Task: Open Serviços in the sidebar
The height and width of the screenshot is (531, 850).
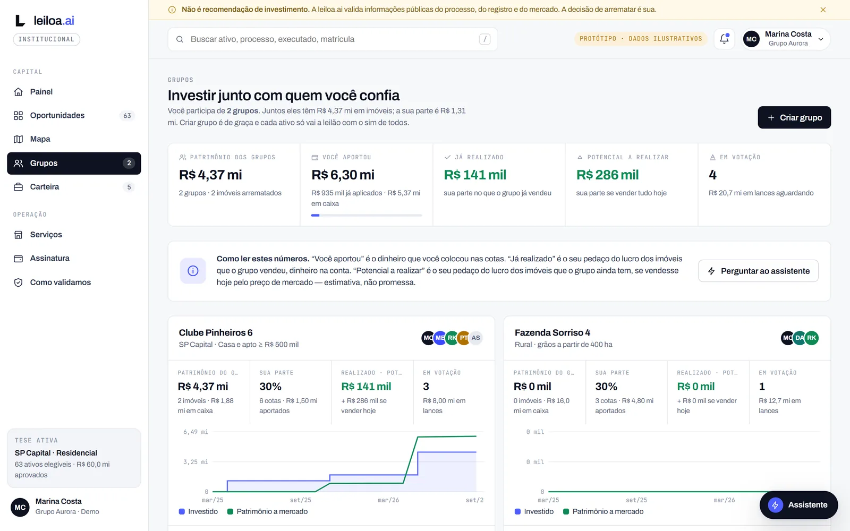Action: [x=74, y=235]
